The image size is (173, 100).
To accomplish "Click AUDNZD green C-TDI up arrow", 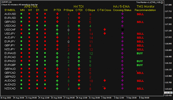I will pyautogui.click(x=79, y=85).
